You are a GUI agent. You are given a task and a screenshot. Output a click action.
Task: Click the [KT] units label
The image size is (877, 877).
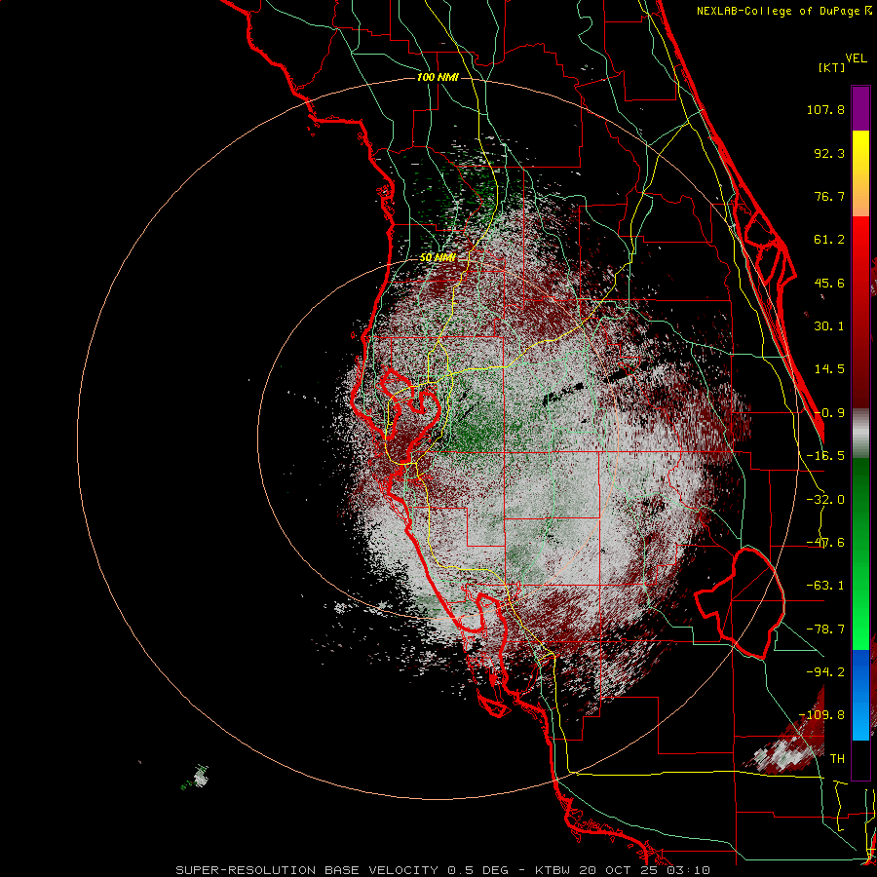coord(832,67)
